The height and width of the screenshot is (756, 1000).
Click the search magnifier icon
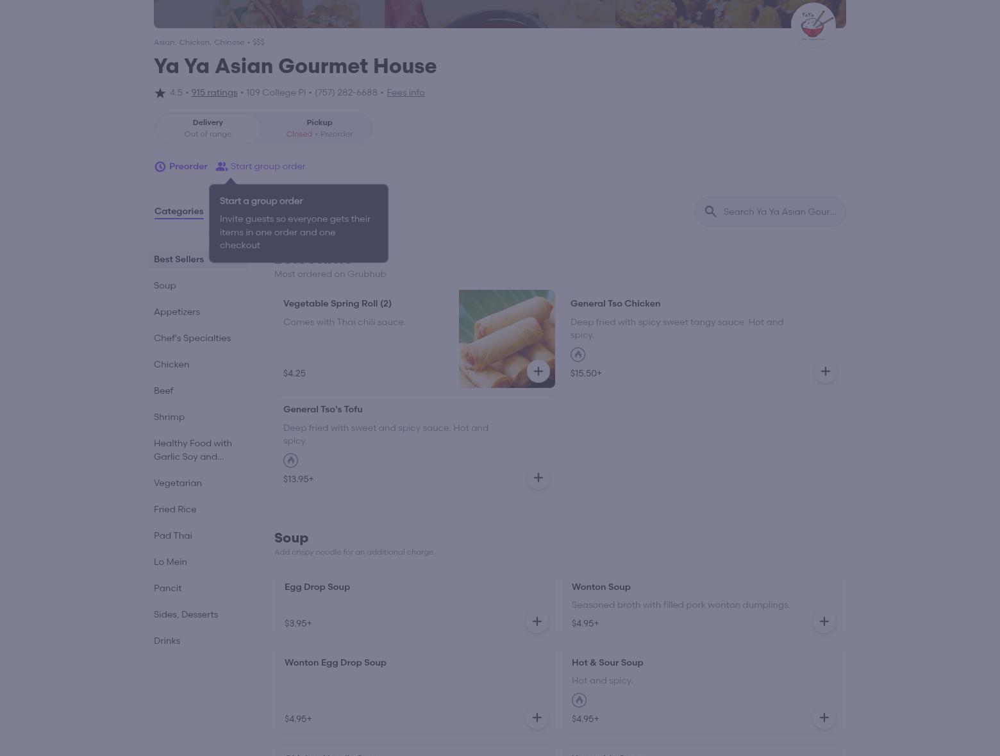(710, 212)
